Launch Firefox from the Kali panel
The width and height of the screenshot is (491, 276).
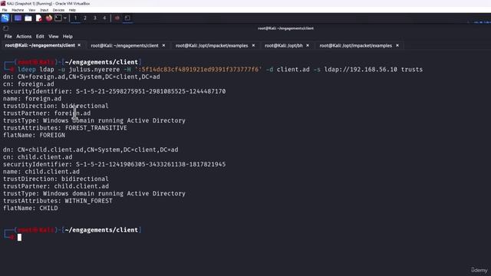49,18
